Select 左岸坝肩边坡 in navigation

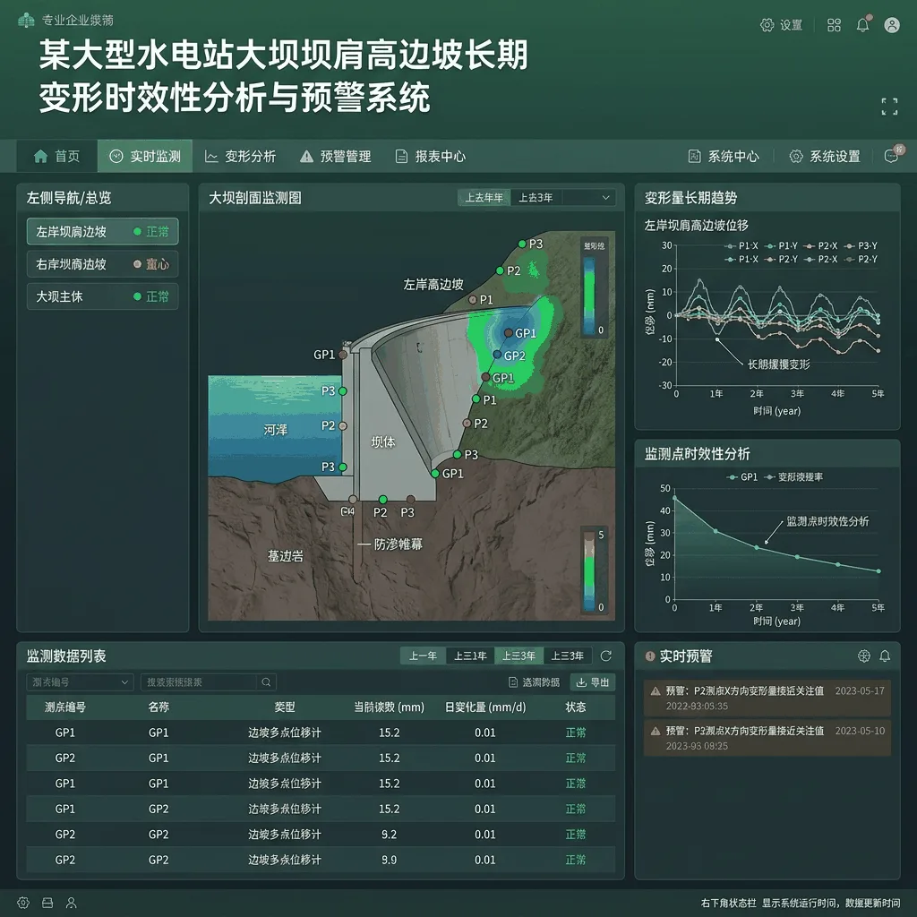tap(102, 232)
